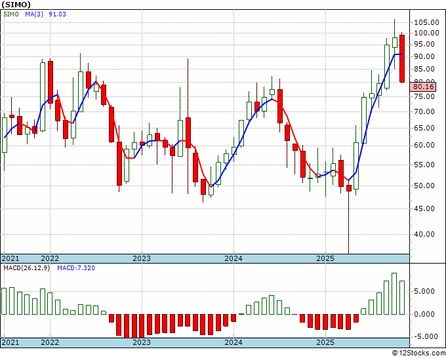Click the (SIMO) chart title
This screenshot has width=446, height=358.
(x=16, y=5)
